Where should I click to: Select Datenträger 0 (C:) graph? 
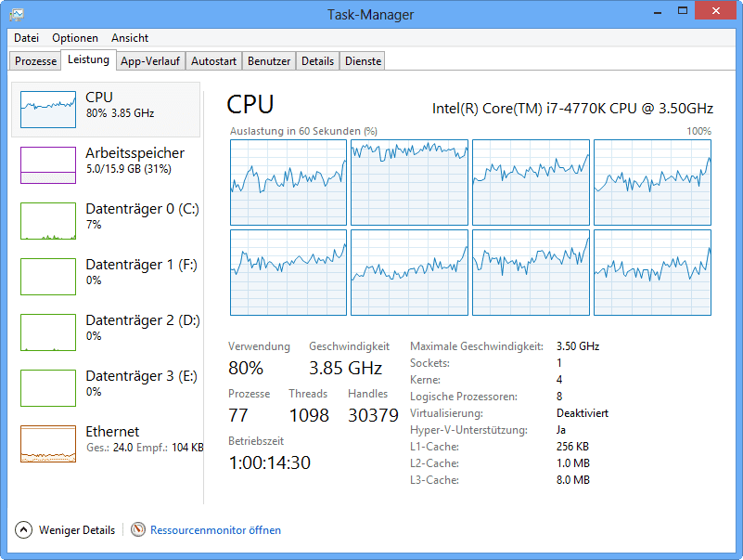pyautogui.click(x=48, y=221)
